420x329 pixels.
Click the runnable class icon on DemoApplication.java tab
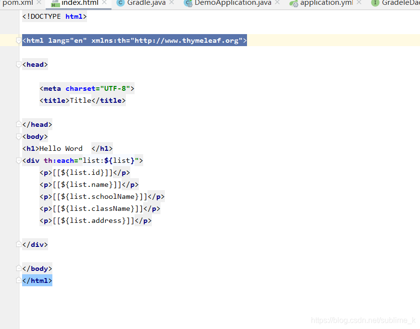(188, 3)
